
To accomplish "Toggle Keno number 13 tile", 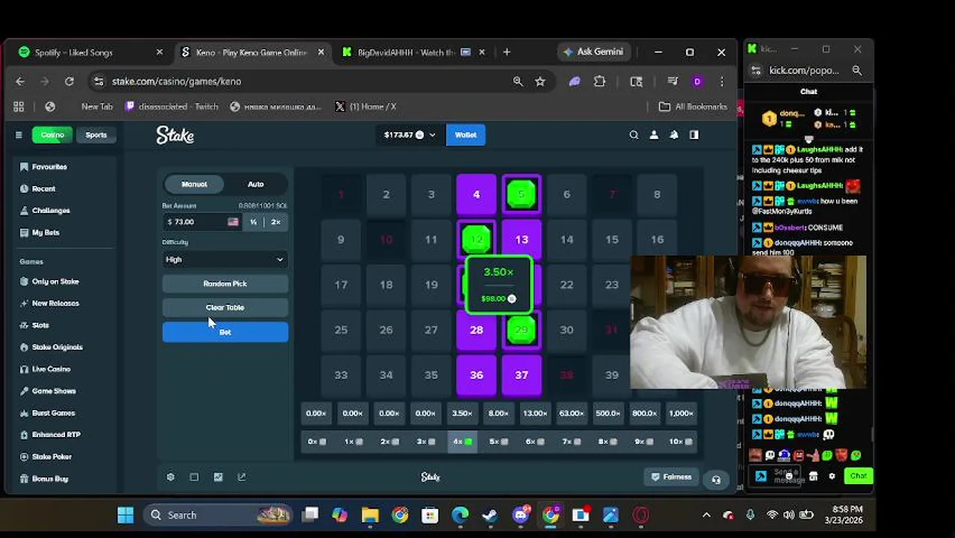I will pyautogui.click(x=522, y=240).
